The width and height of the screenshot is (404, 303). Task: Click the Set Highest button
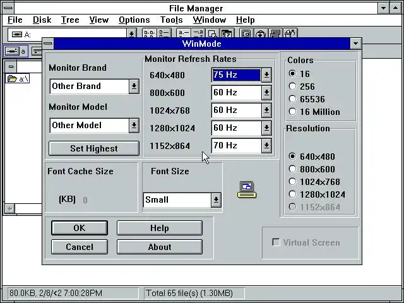click(94, 148)
